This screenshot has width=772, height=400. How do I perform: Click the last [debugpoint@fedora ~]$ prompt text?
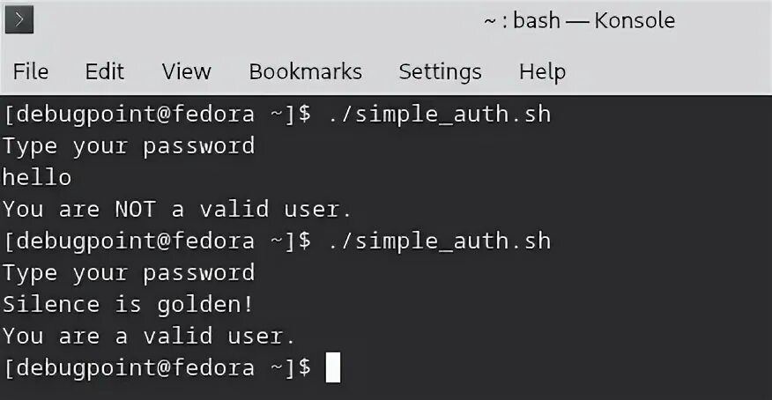158,368
